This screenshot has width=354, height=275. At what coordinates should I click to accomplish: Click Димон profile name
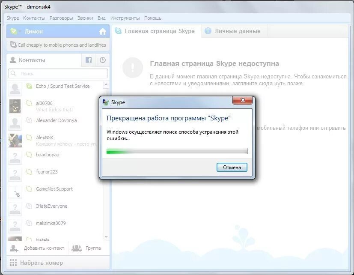pos(34,31)
